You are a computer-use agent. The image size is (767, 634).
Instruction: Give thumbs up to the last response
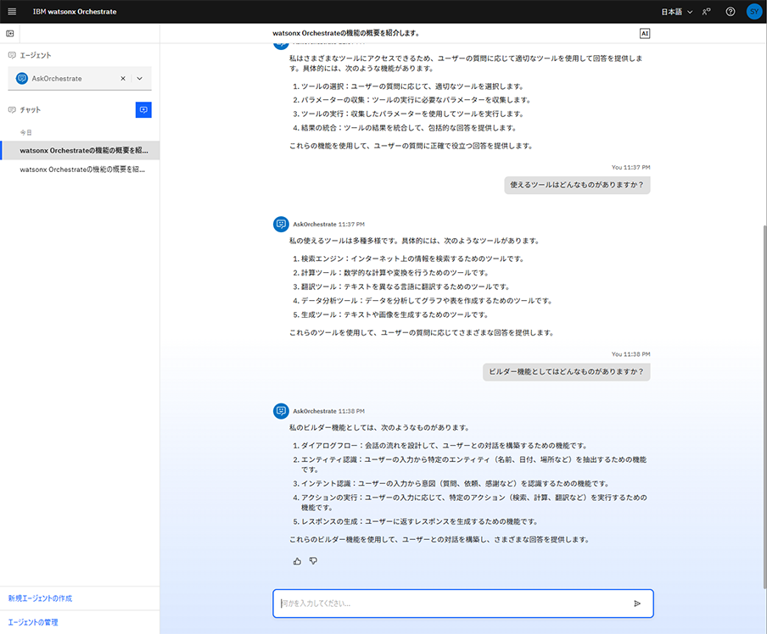pos(297,561)
